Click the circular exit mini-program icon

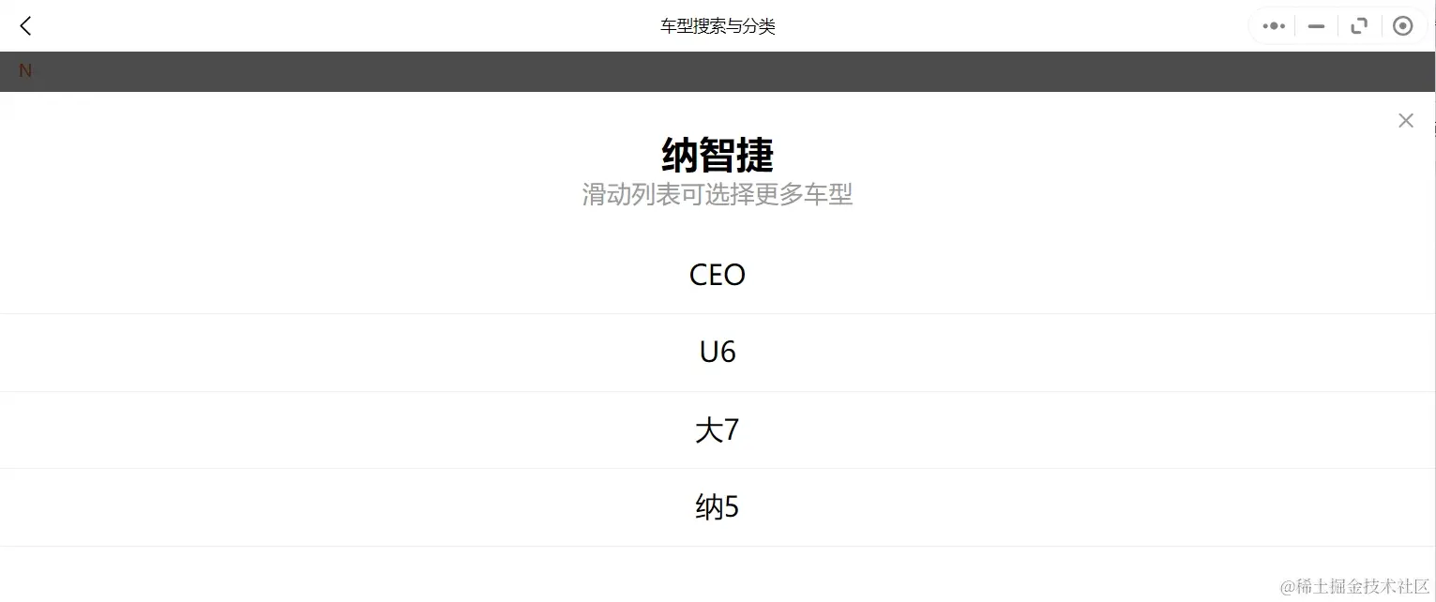pos(1402,25)
